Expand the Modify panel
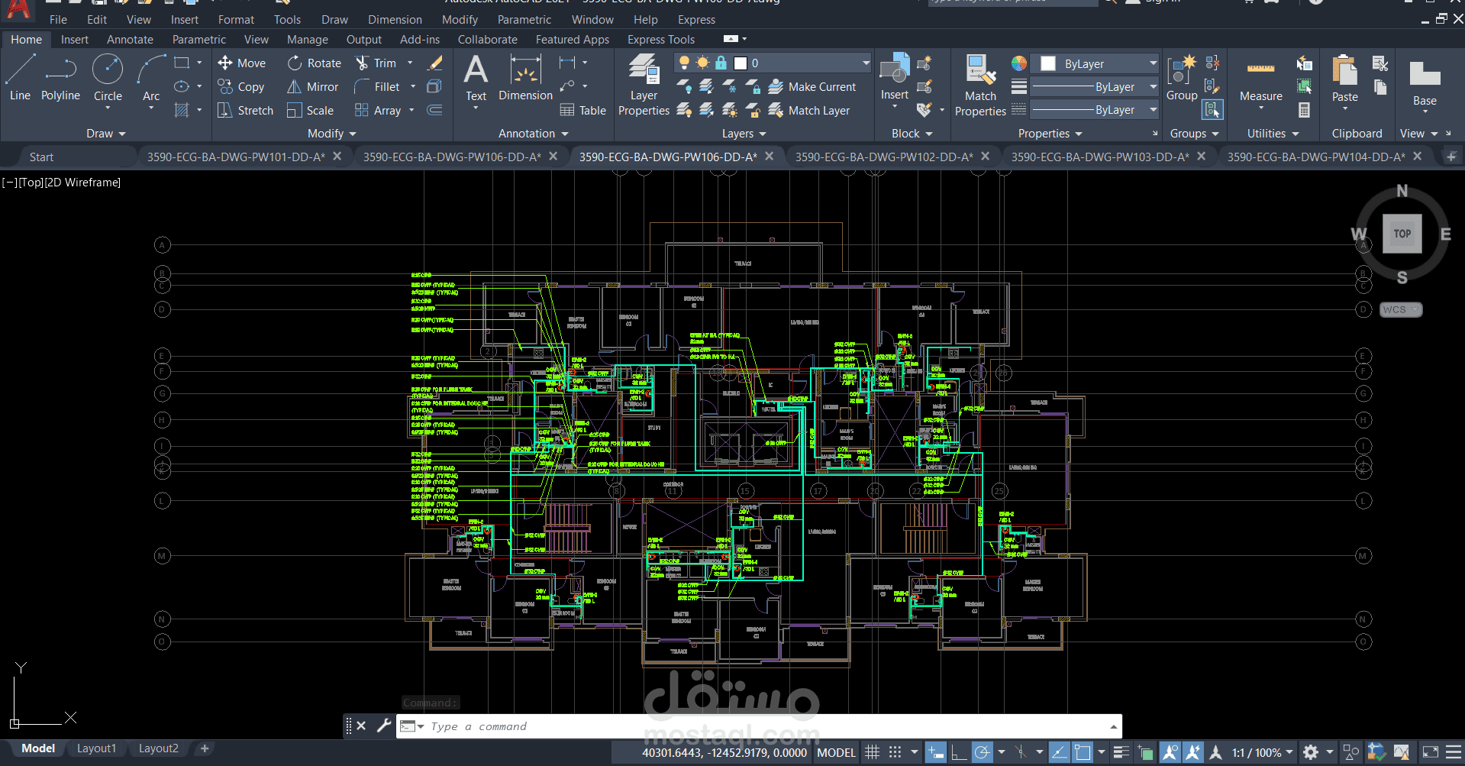1465x766 pixels. 331,134
